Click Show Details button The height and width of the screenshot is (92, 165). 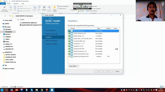pyautogui.click(x=73, y=66)
